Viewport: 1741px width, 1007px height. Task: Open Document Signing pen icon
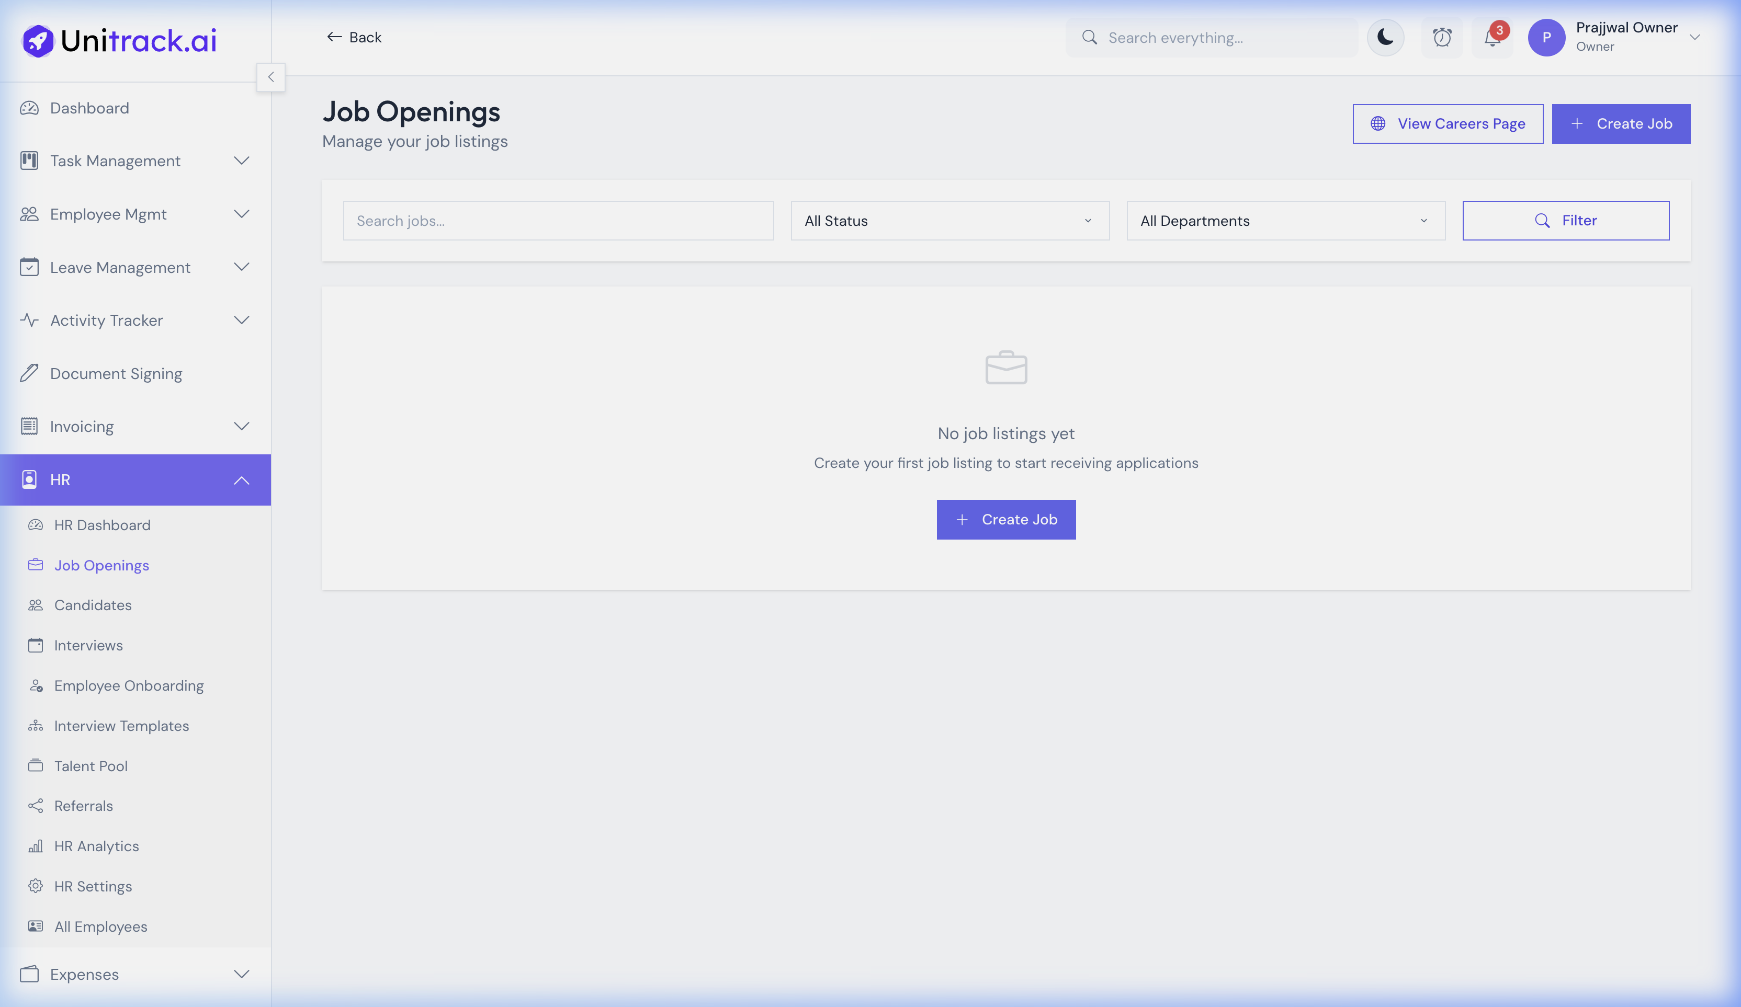tap(29, 374)
